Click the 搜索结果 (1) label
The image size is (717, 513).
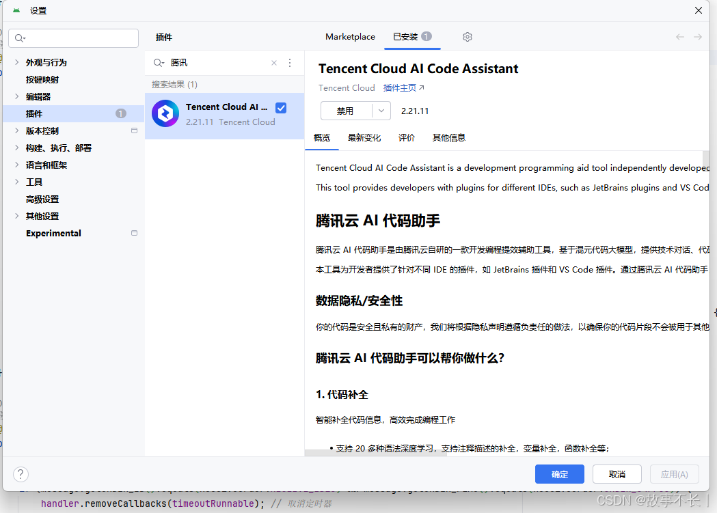[x=174, y=85]
